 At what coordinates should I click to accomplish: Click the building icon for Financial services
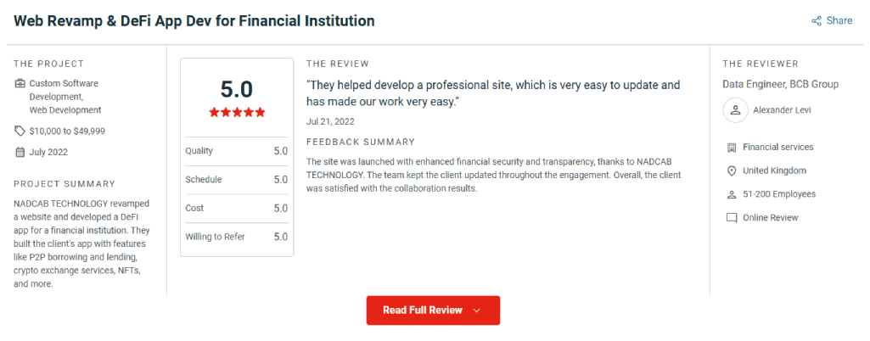732,148
